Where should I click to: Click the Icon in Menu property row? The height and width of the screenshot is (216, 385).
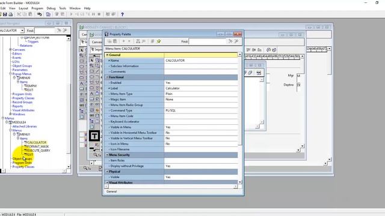coord(171,144)
